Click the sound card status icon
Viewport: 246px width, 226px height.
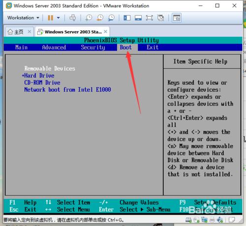click(220, 220)
